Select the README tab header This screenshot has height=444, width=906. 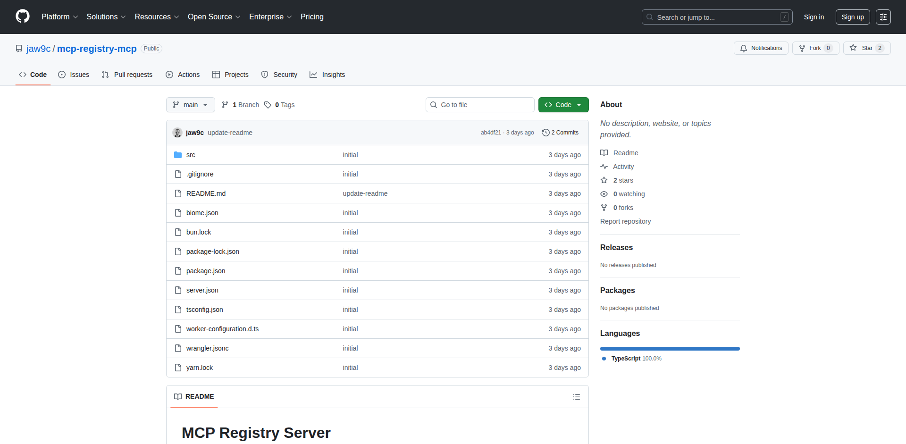tap(194, 397)
